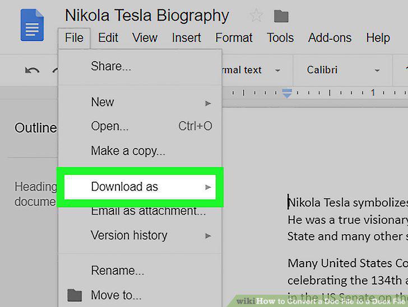Click the folder icon beside the title
Image resolution: width=408 pixels, height=307 pixels.
click(281, 16)
